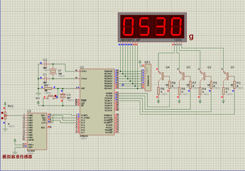Screen dimensions: 245x171
Task: Select resistor R6
Action: coord(179,91)
